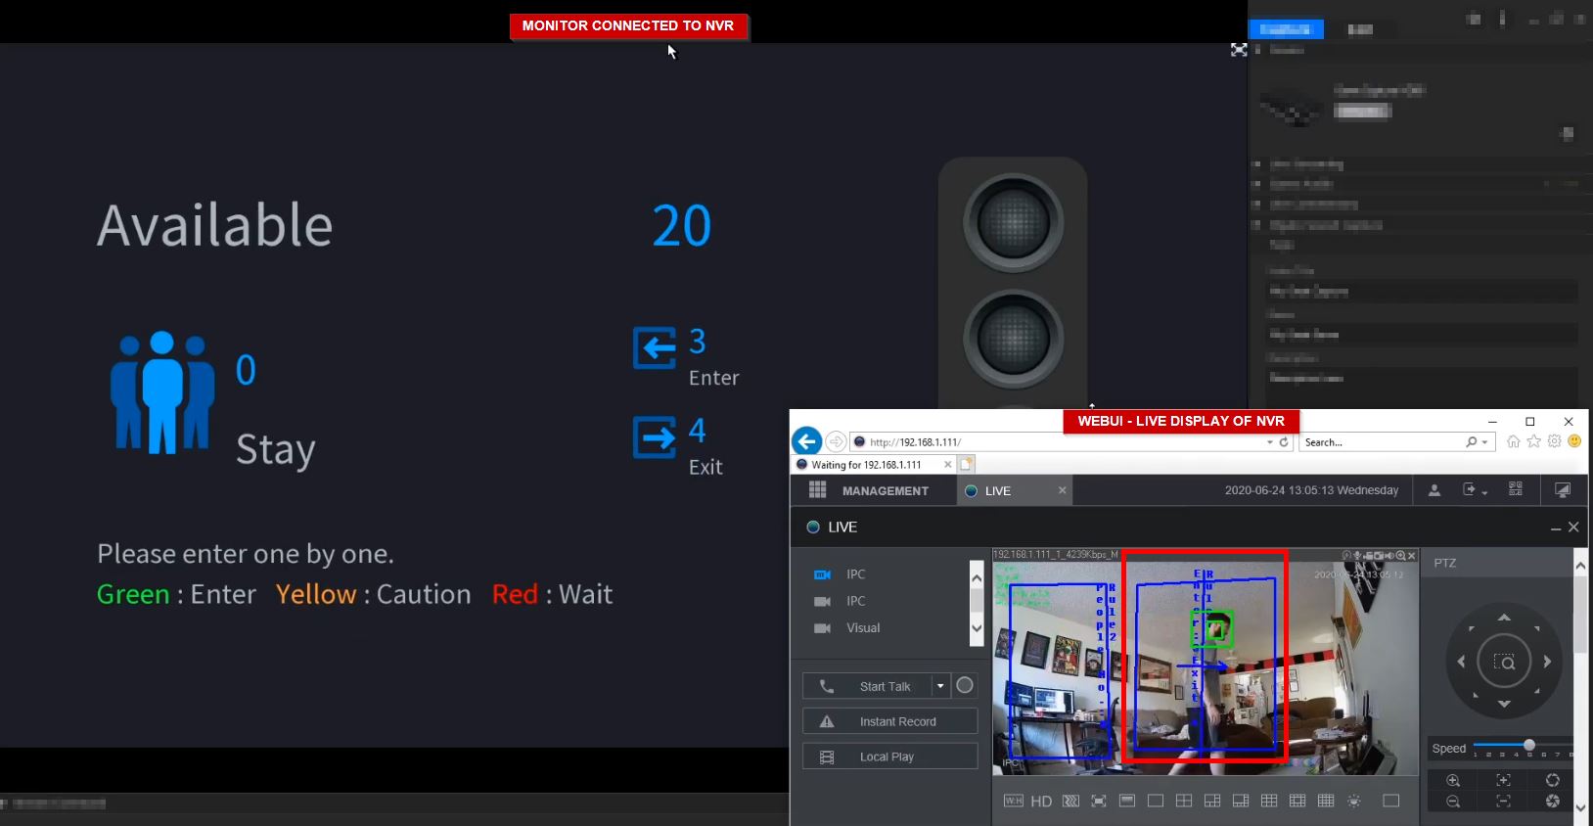Switch the live stream to HD
Viewport: 1593px width, 826px height.
point(1041,802)
